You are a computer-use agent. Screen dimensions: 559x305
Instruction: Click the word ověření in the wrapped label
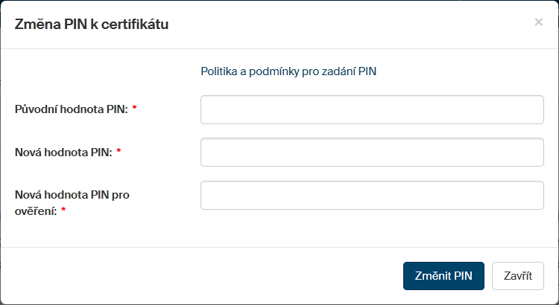pyautogui.click(x=36, y=211)
